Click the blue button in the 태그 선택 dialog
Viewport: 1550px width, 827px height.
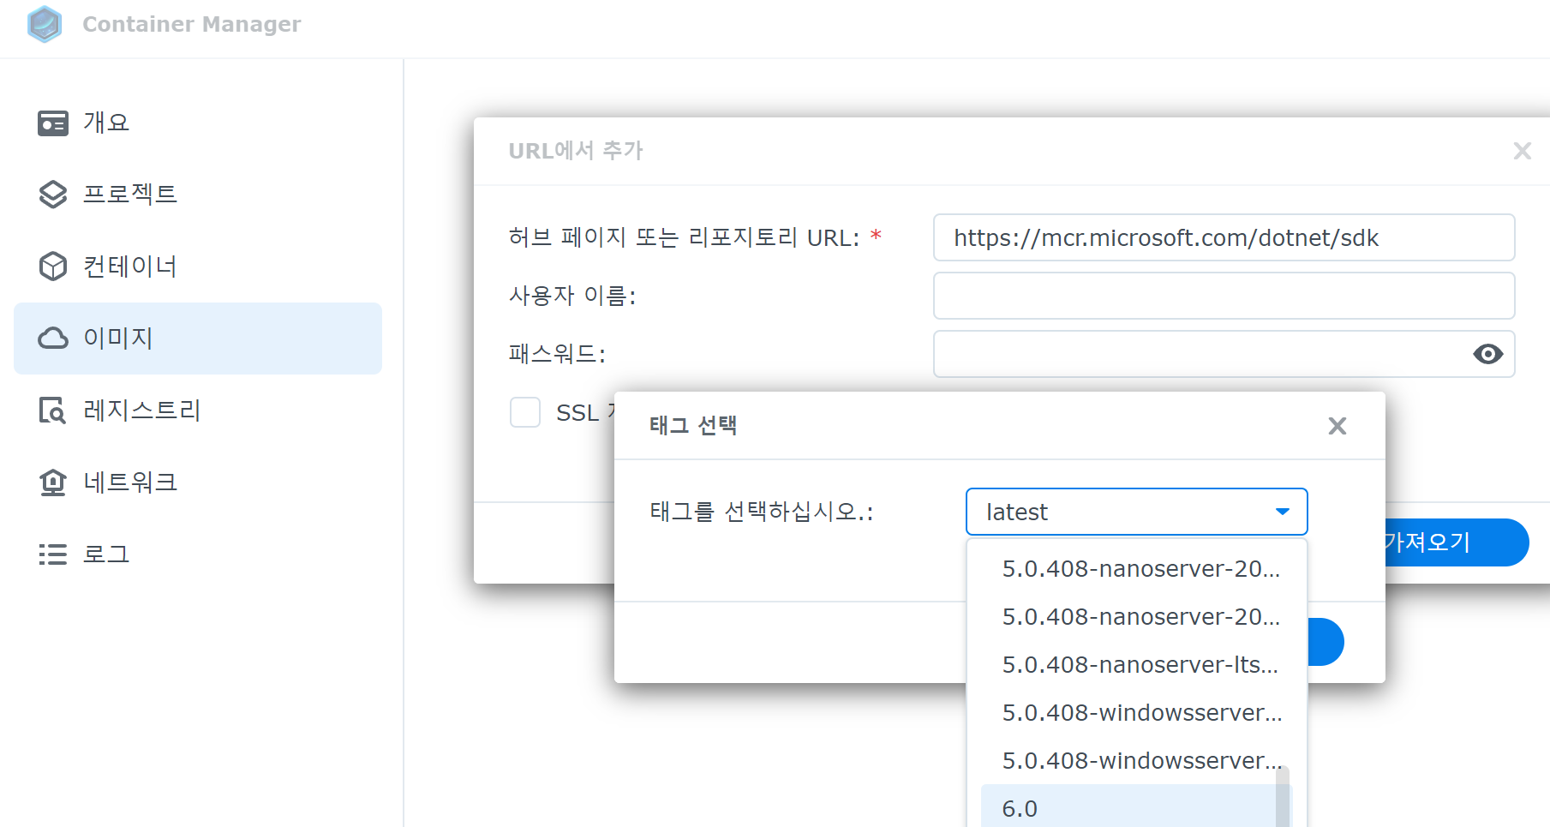[x=1326, y=642]
